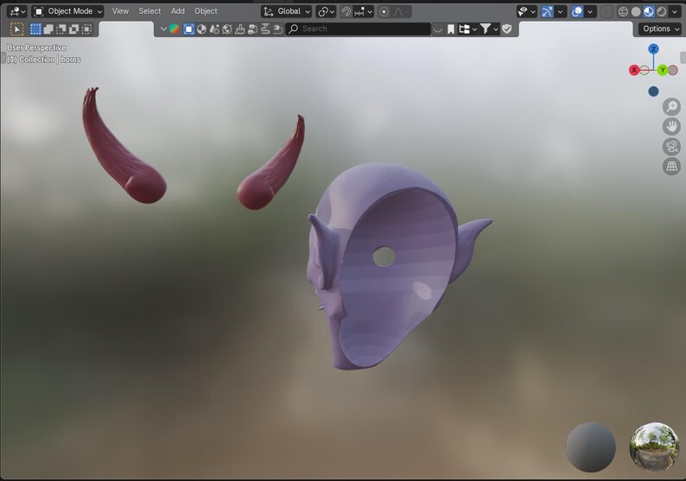Switch to rendered shading
This screenshot has width=686, height=481.
coord(661,11)
